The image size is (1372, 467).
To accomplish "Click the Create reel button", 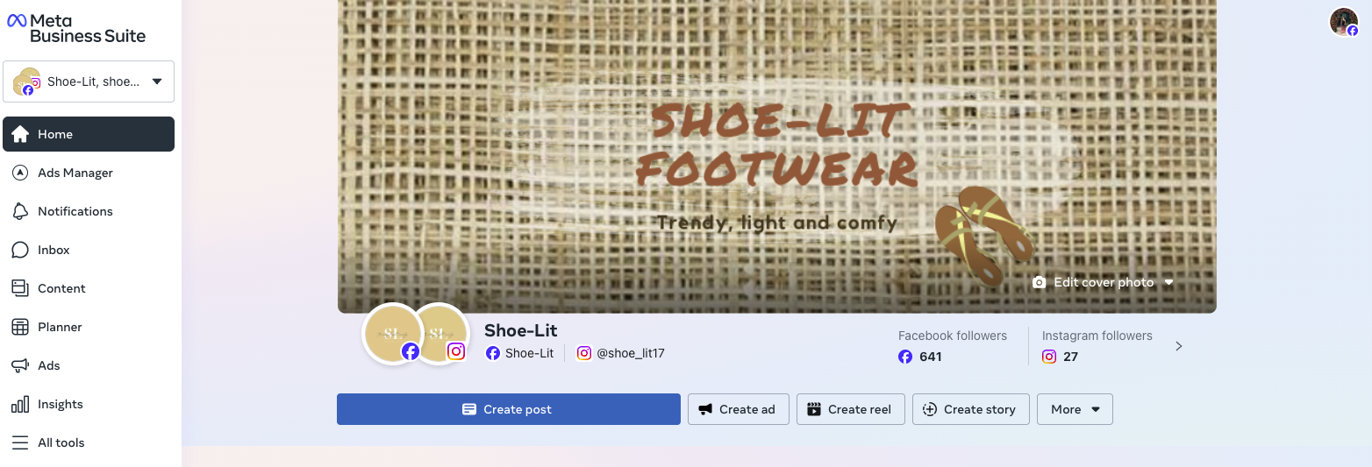I will click(851, 409).
